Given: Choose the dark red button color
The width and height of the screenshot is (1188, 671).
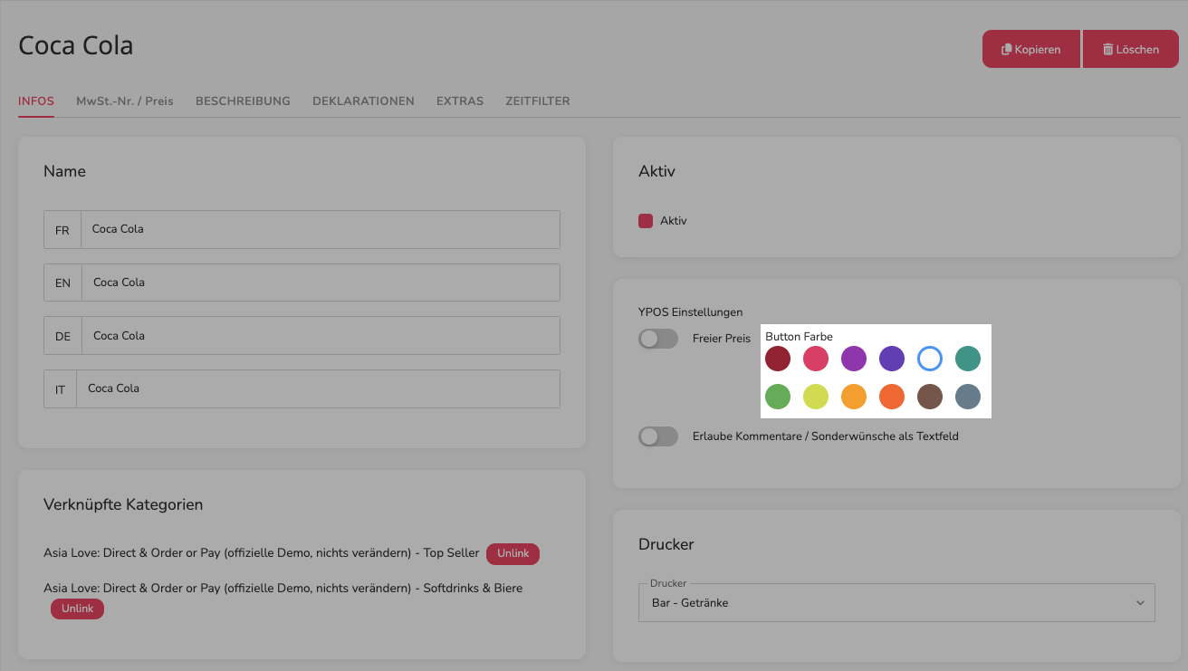Looking at the screenshot, I should [x=778, y=359].
